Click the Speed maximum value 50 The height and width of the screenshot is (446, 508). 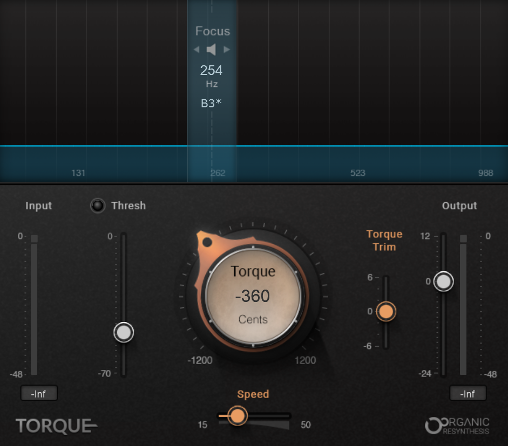(306, 424)
